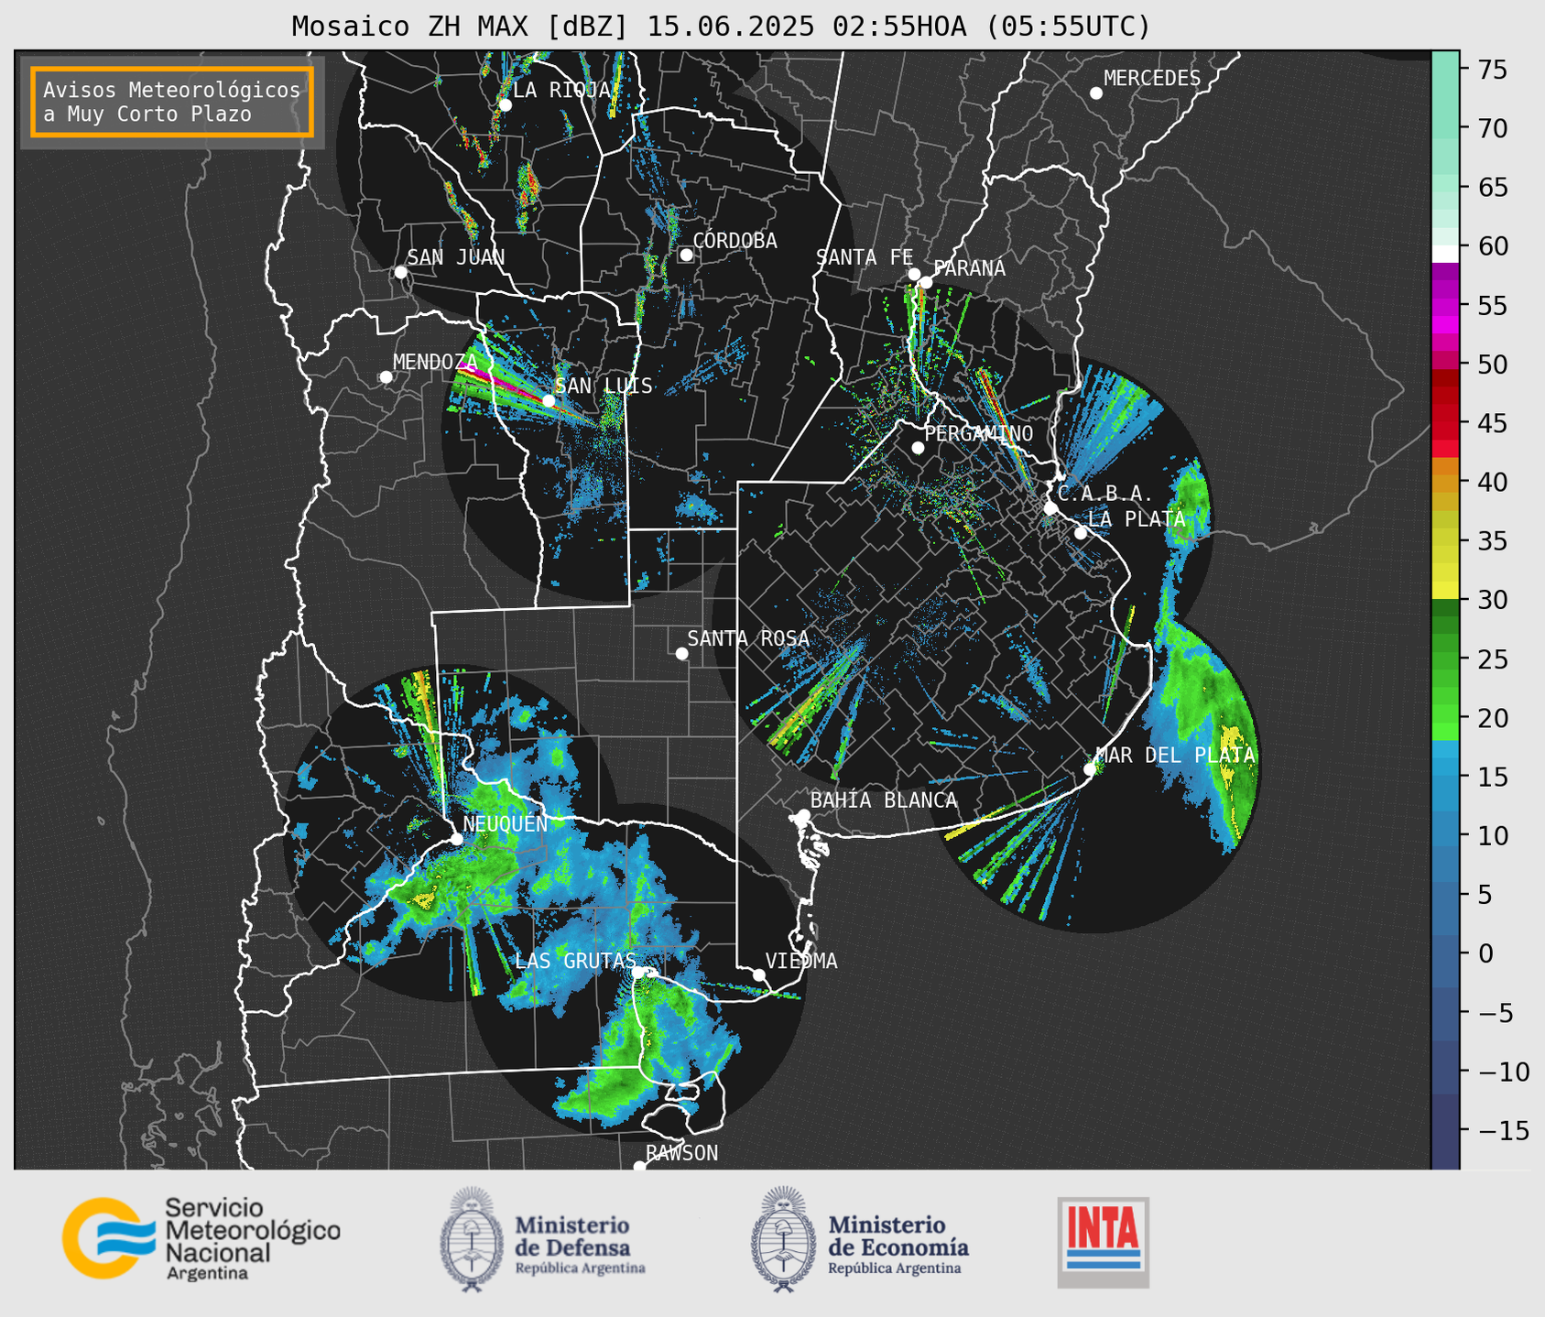Image resolution: width=1545 pixels, height=1317 pixels.
Task: Click the CÓRDOBA city marker dot
Action: coord(686,255)
